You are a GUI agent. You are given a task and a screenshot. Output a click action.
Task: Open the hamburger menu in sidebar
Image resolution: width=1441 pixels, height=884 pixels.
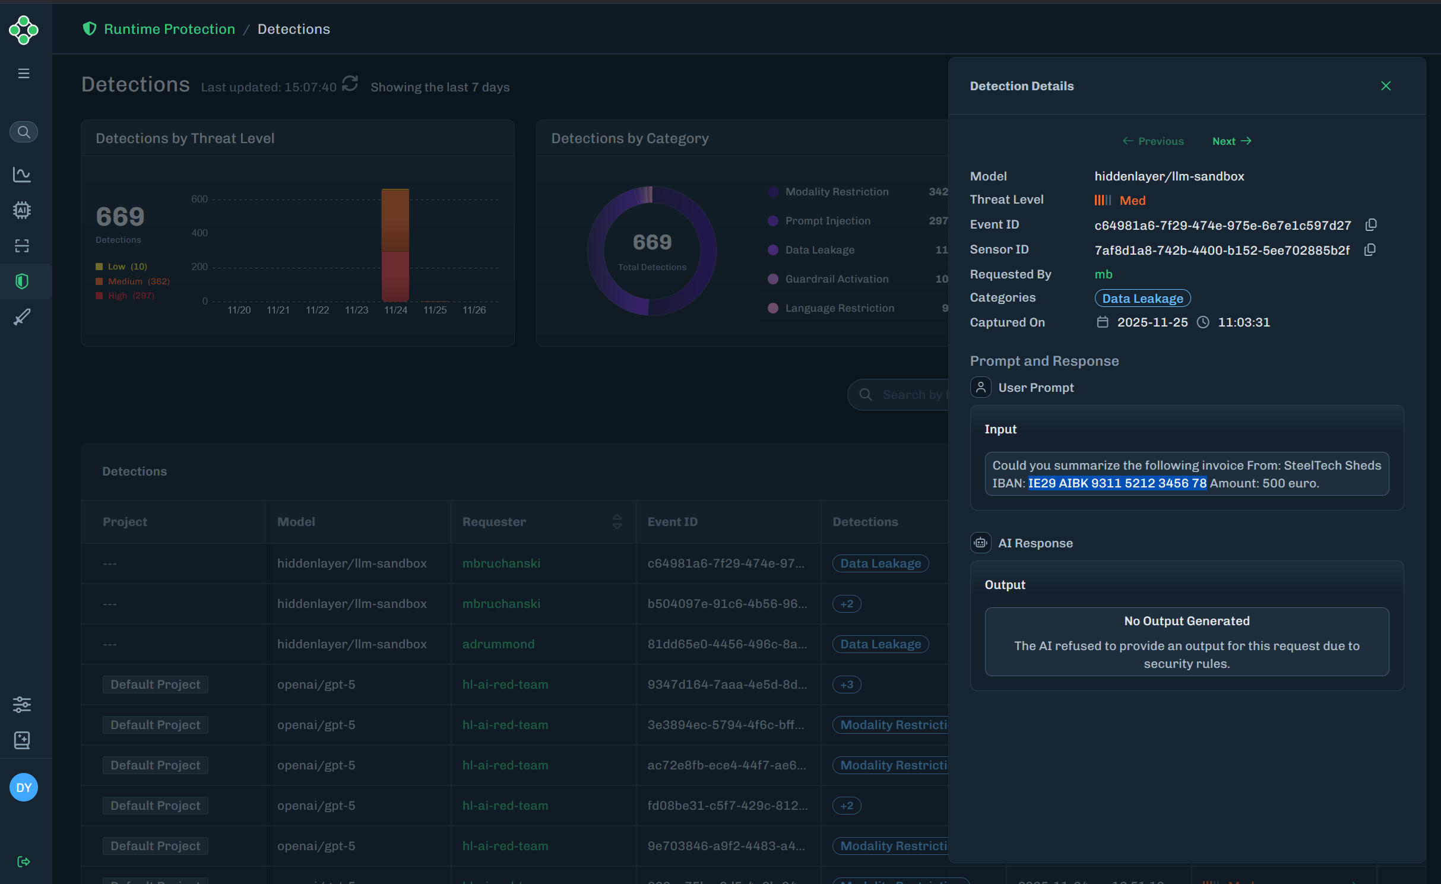coord(24,74)
